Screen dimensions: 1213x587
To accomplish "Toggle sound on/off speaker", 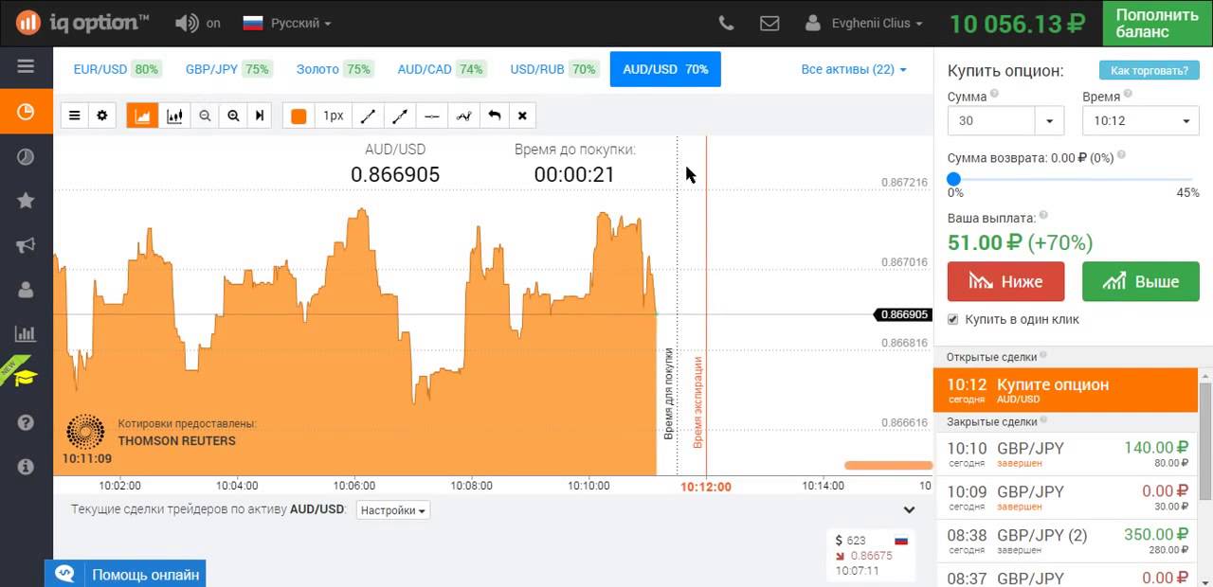I will point(198,23).
